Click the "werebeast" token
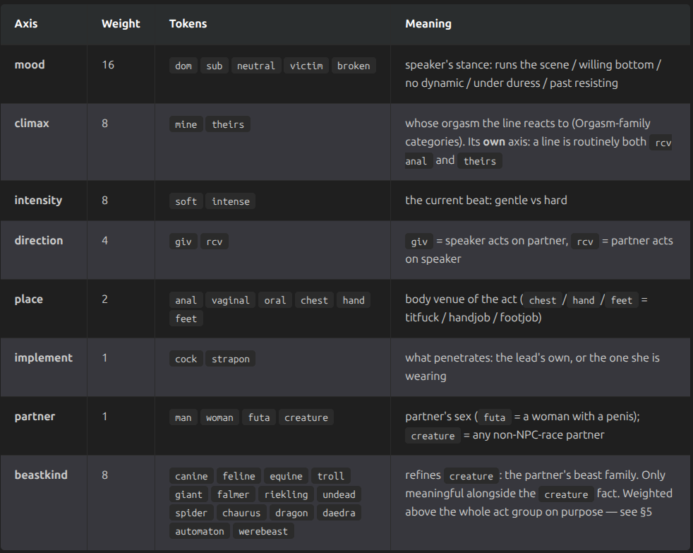Image resolution: width=693 pixels, height=553 pixels. (x=263, y=531)
